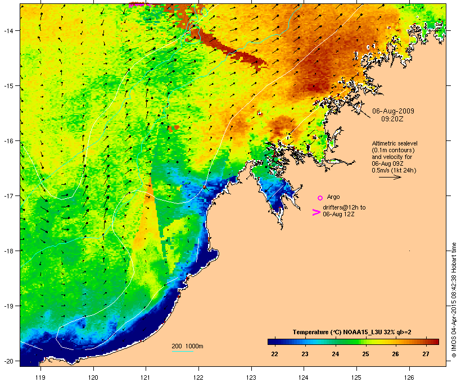Viewport: 461px width, 382px height.
Task: Click the colorbar tick label 23
Action: (305, 354)
